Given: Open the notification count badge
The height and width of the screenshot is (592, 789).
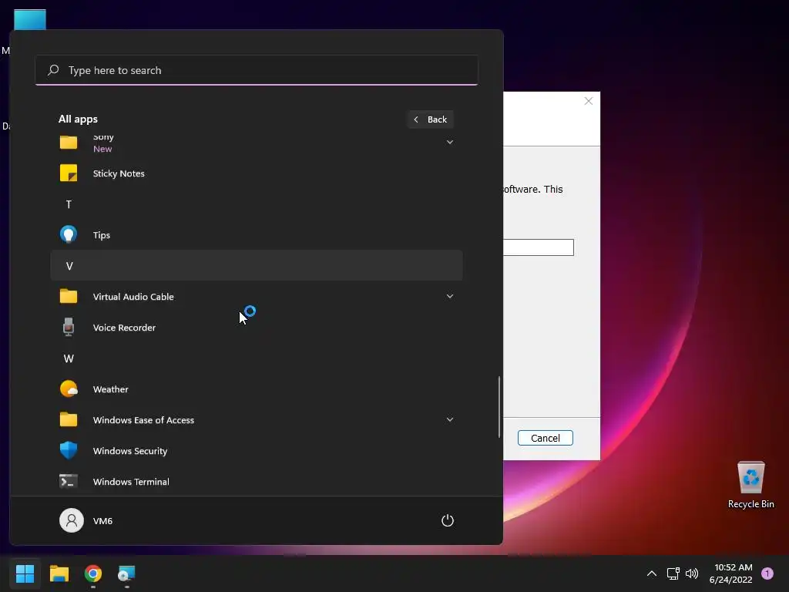Looking at the screenshot, I should [x=767, y=573].
